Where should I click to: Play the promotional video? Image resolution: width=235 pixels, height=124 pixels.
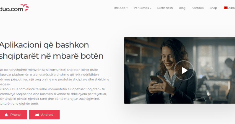184,70
